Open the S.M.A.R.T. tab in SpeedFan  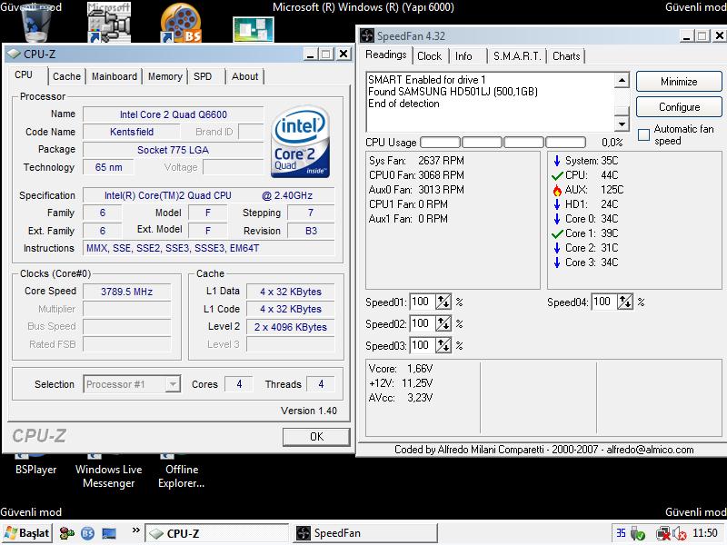click(517, 56)
